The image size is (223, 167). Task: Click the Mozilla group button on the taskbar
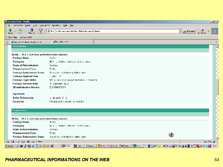[67, 146]
